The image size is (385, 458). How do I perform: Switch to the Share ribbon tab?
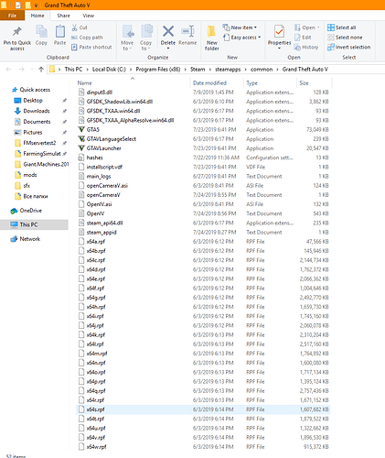[63, 16]
